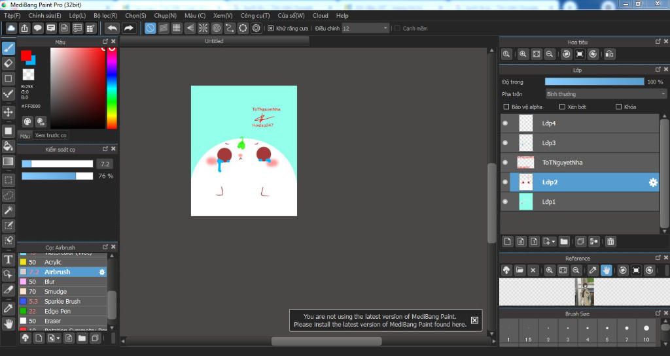Enable the parallel lines snap guide
Screen dimensions: 670x356
click(x=163, y=29)
